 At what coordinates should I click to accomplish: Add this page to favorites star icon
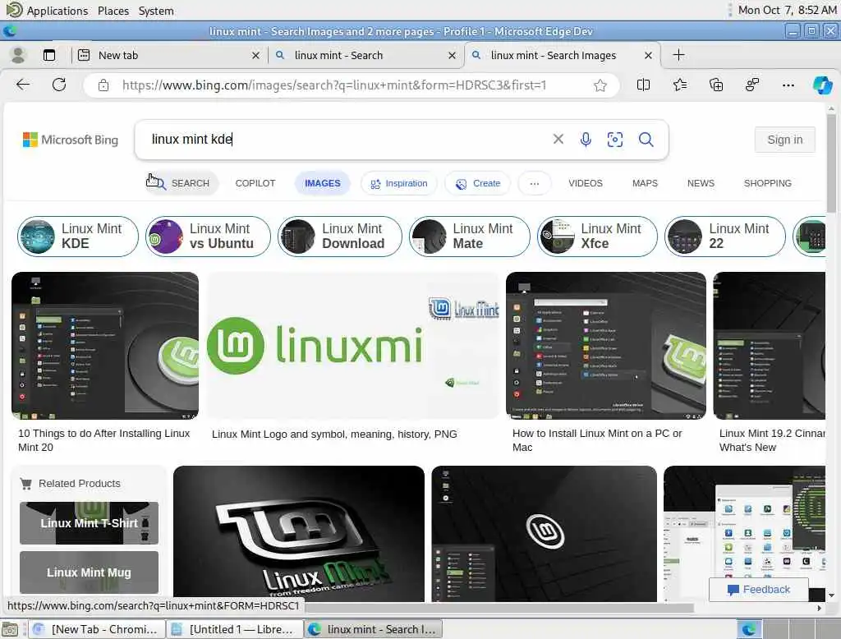pyautogui.click(x=600, y=85)
